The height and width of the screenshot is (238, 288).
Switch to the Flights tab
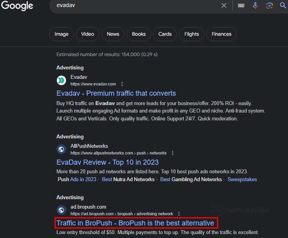click(x=191, y=34)
